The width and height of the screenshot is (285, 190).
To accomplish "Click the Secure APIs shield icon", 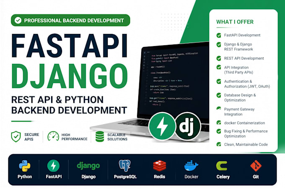I will (x=16, y=136).
